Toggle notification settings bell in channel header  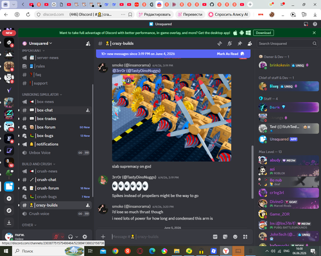(x=230, y=44)
